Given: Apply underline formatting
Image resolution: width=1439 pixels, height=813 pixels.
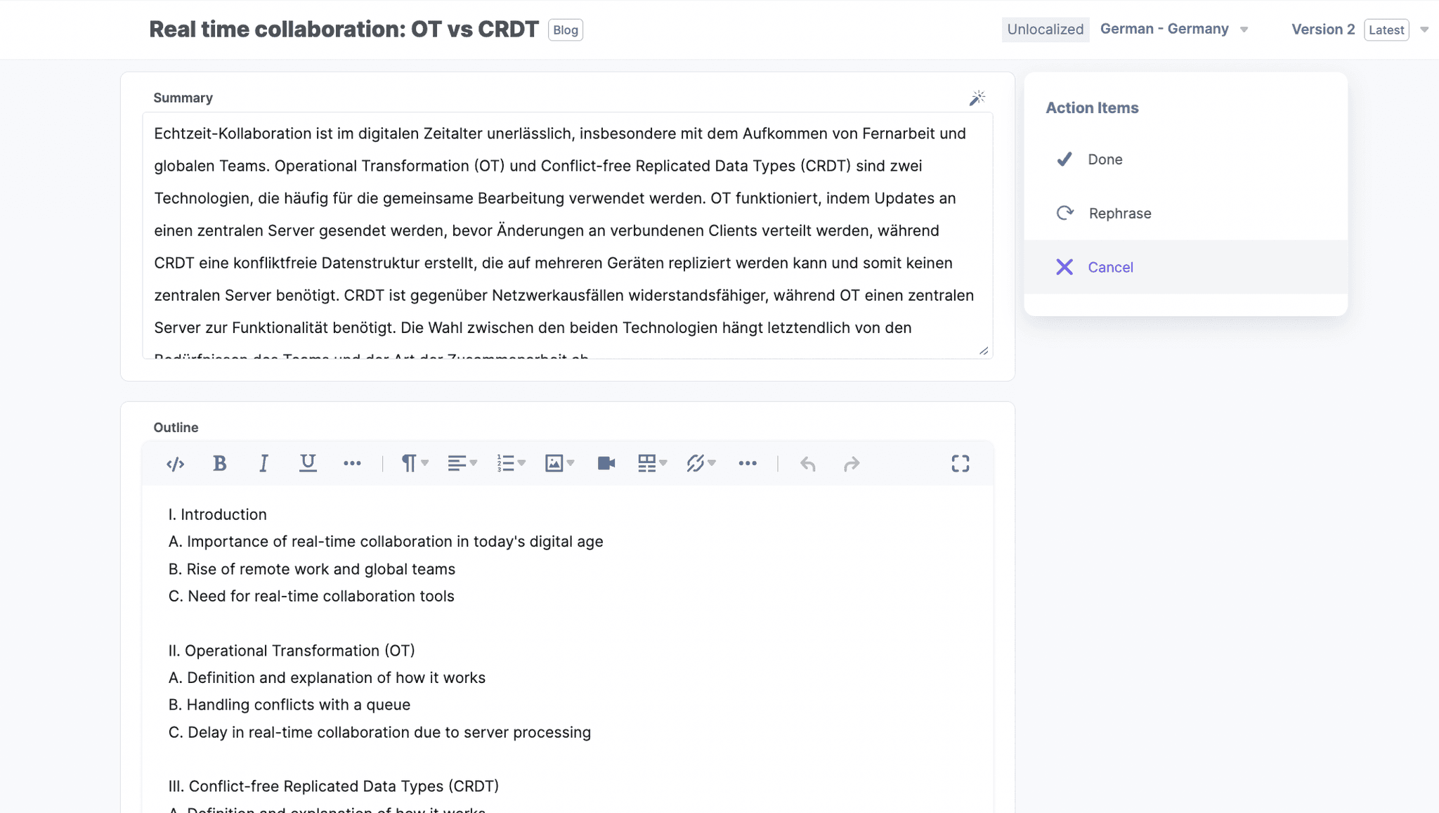Looking at the screenshot, I should (307, 463).
